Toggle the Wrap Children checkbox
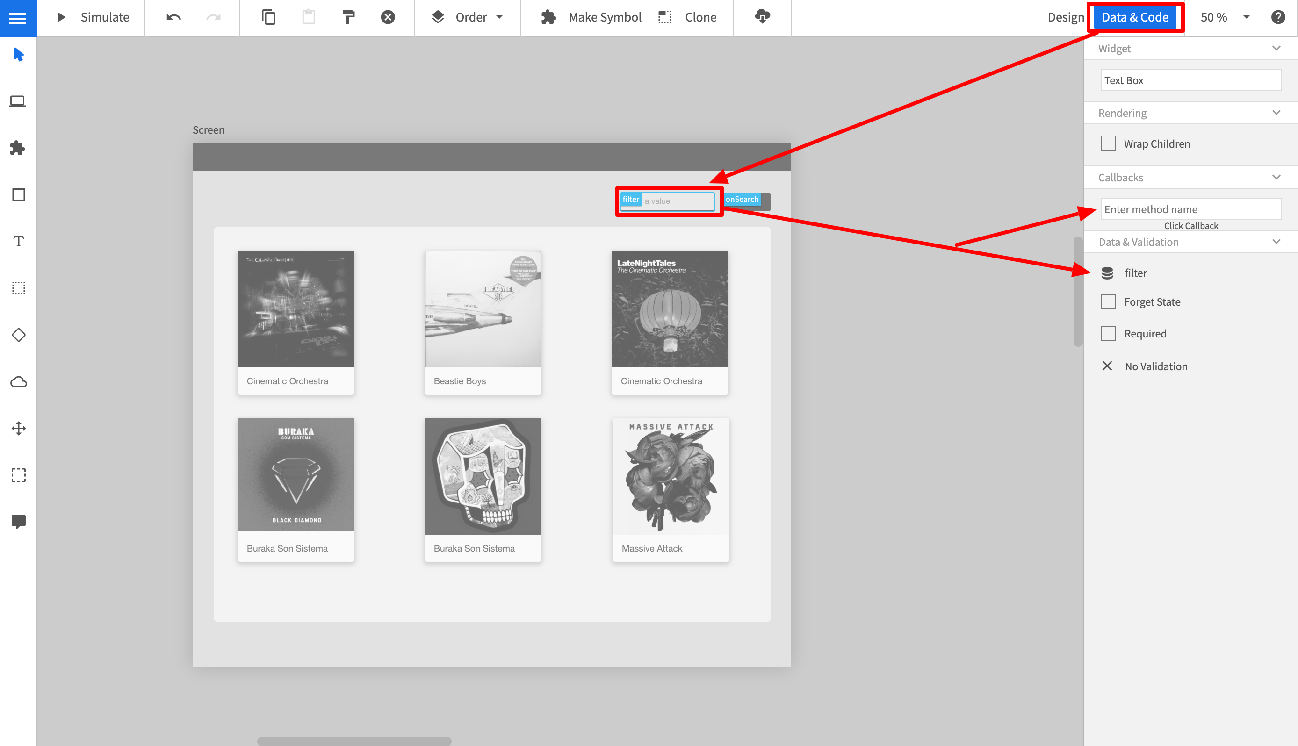 (x=1109, y=143)
